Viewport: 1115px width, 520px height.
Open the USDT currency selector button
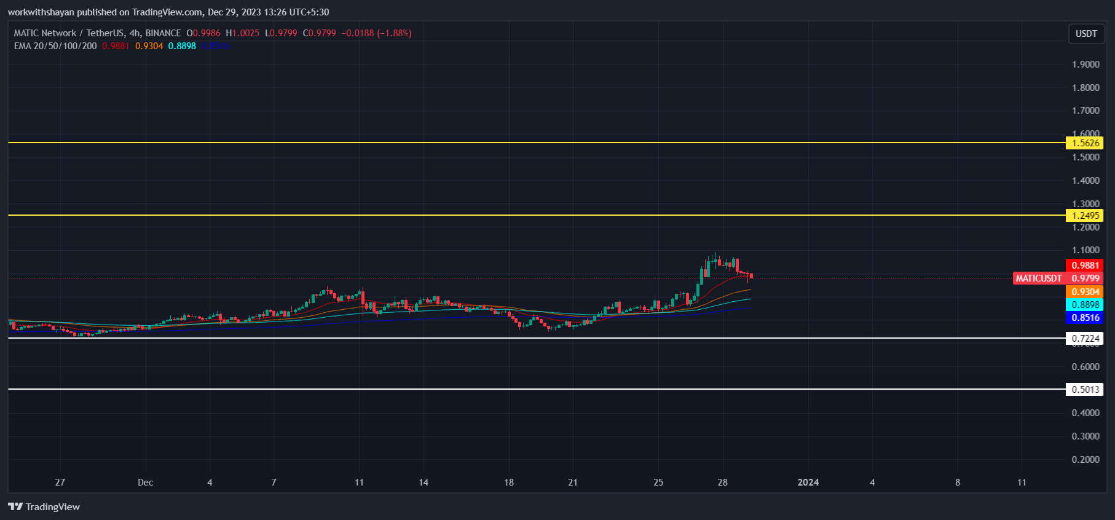click(1086, 34)
